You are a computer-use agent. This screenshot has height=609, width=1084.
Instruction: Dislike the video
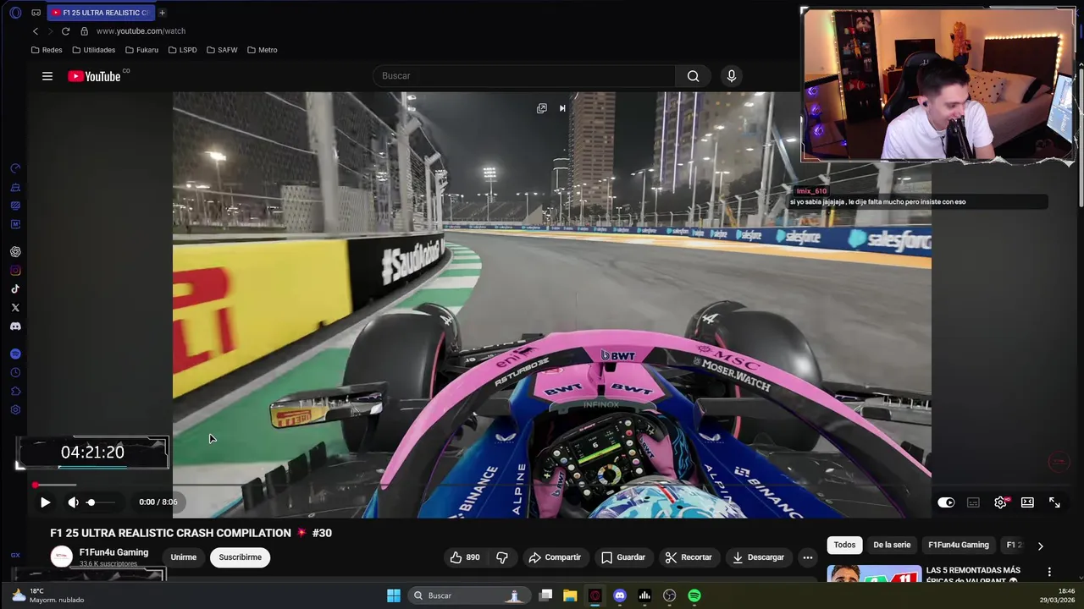tap(502, 557)
